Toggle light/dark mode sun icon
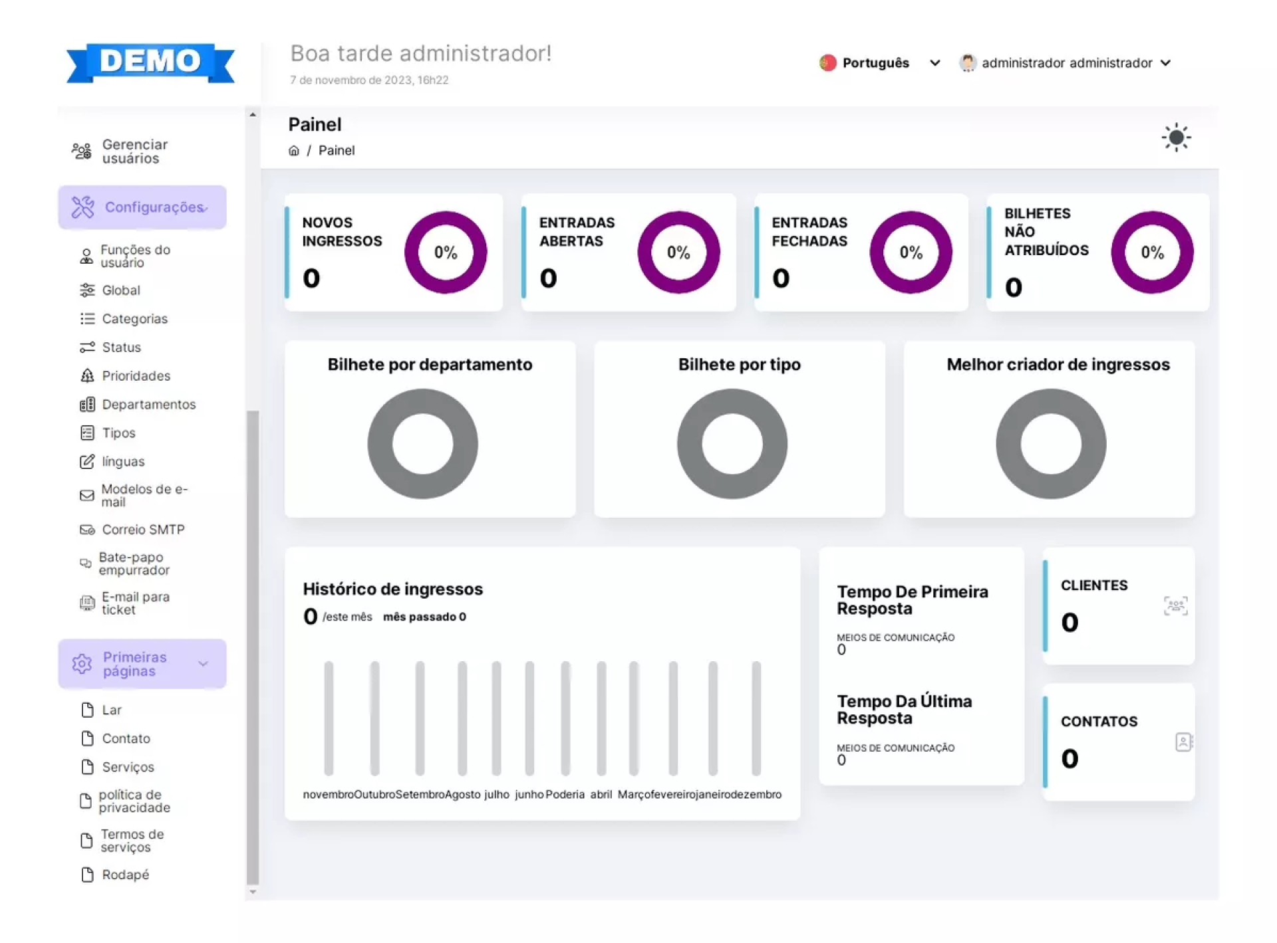 (x=1175, y=138)
